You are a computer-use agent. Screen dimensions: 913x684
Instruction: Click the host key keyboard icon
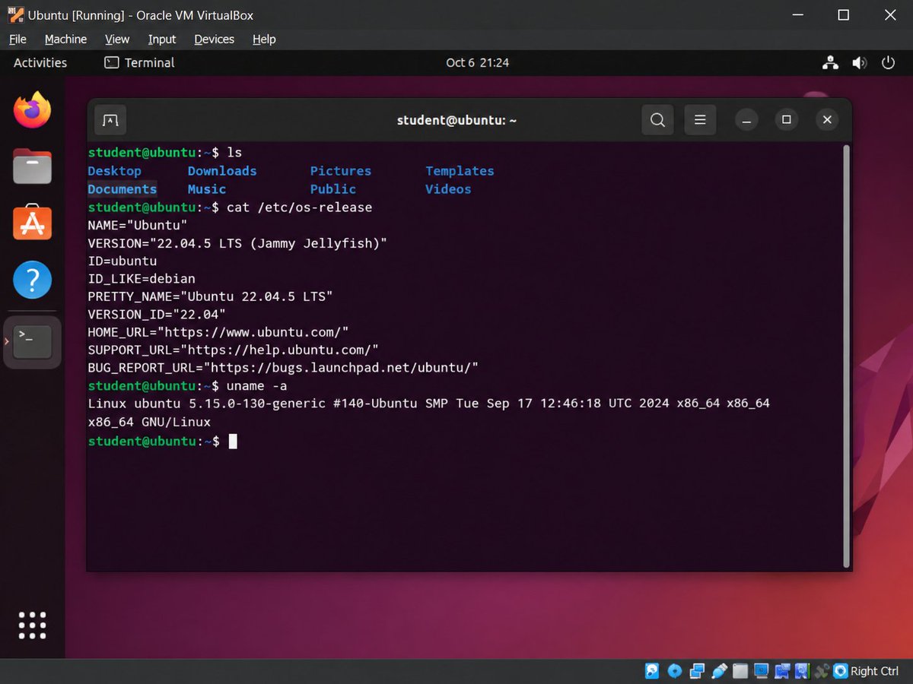point(841,671)
